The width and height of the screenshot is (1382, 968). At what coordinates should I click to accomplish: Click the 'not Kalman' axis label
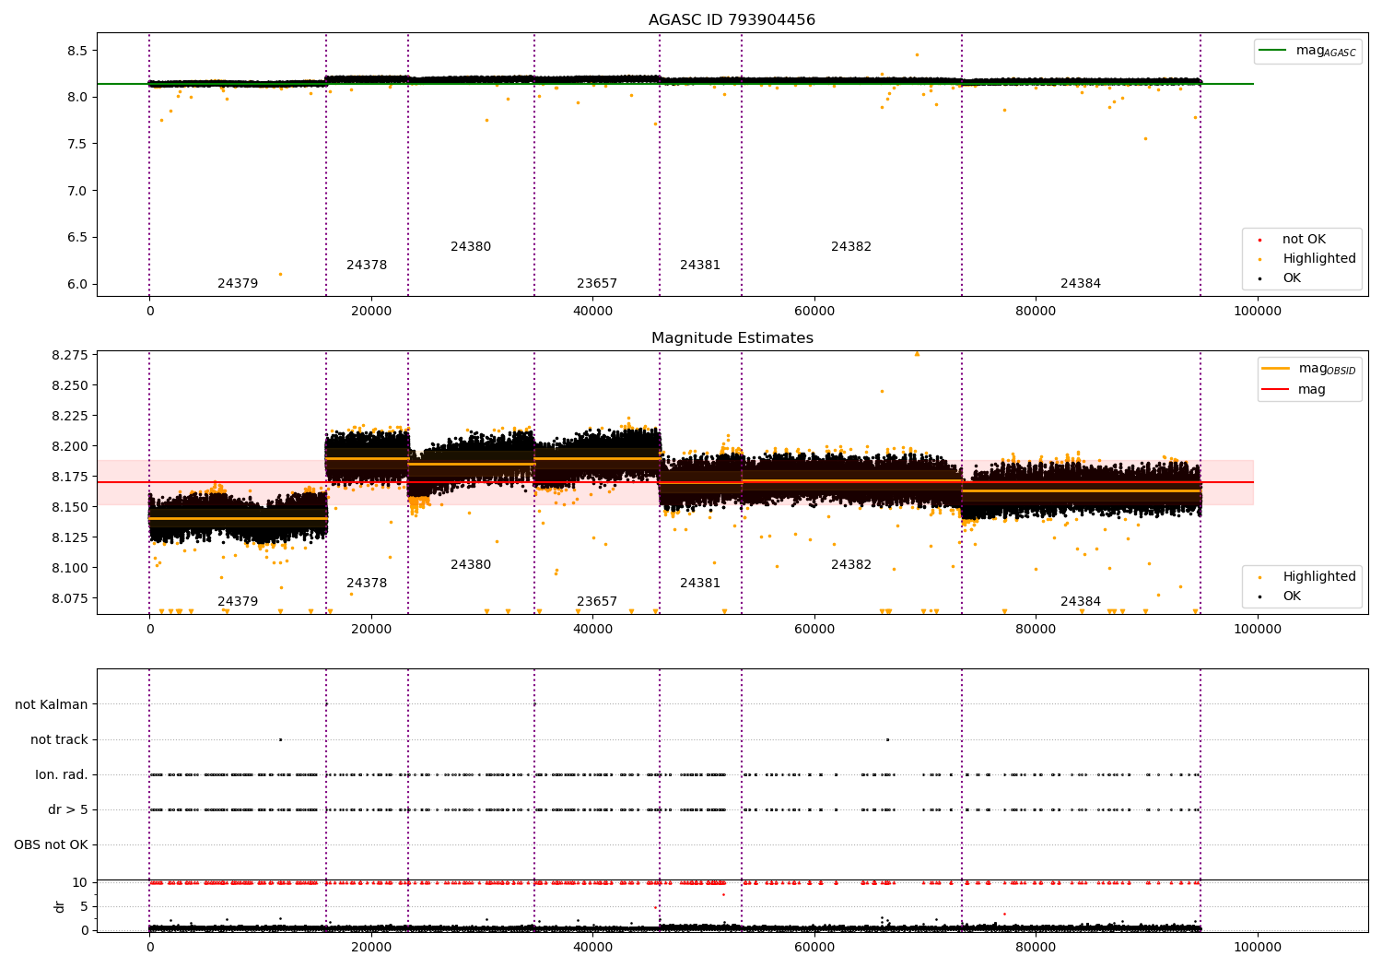coord(52,705)
